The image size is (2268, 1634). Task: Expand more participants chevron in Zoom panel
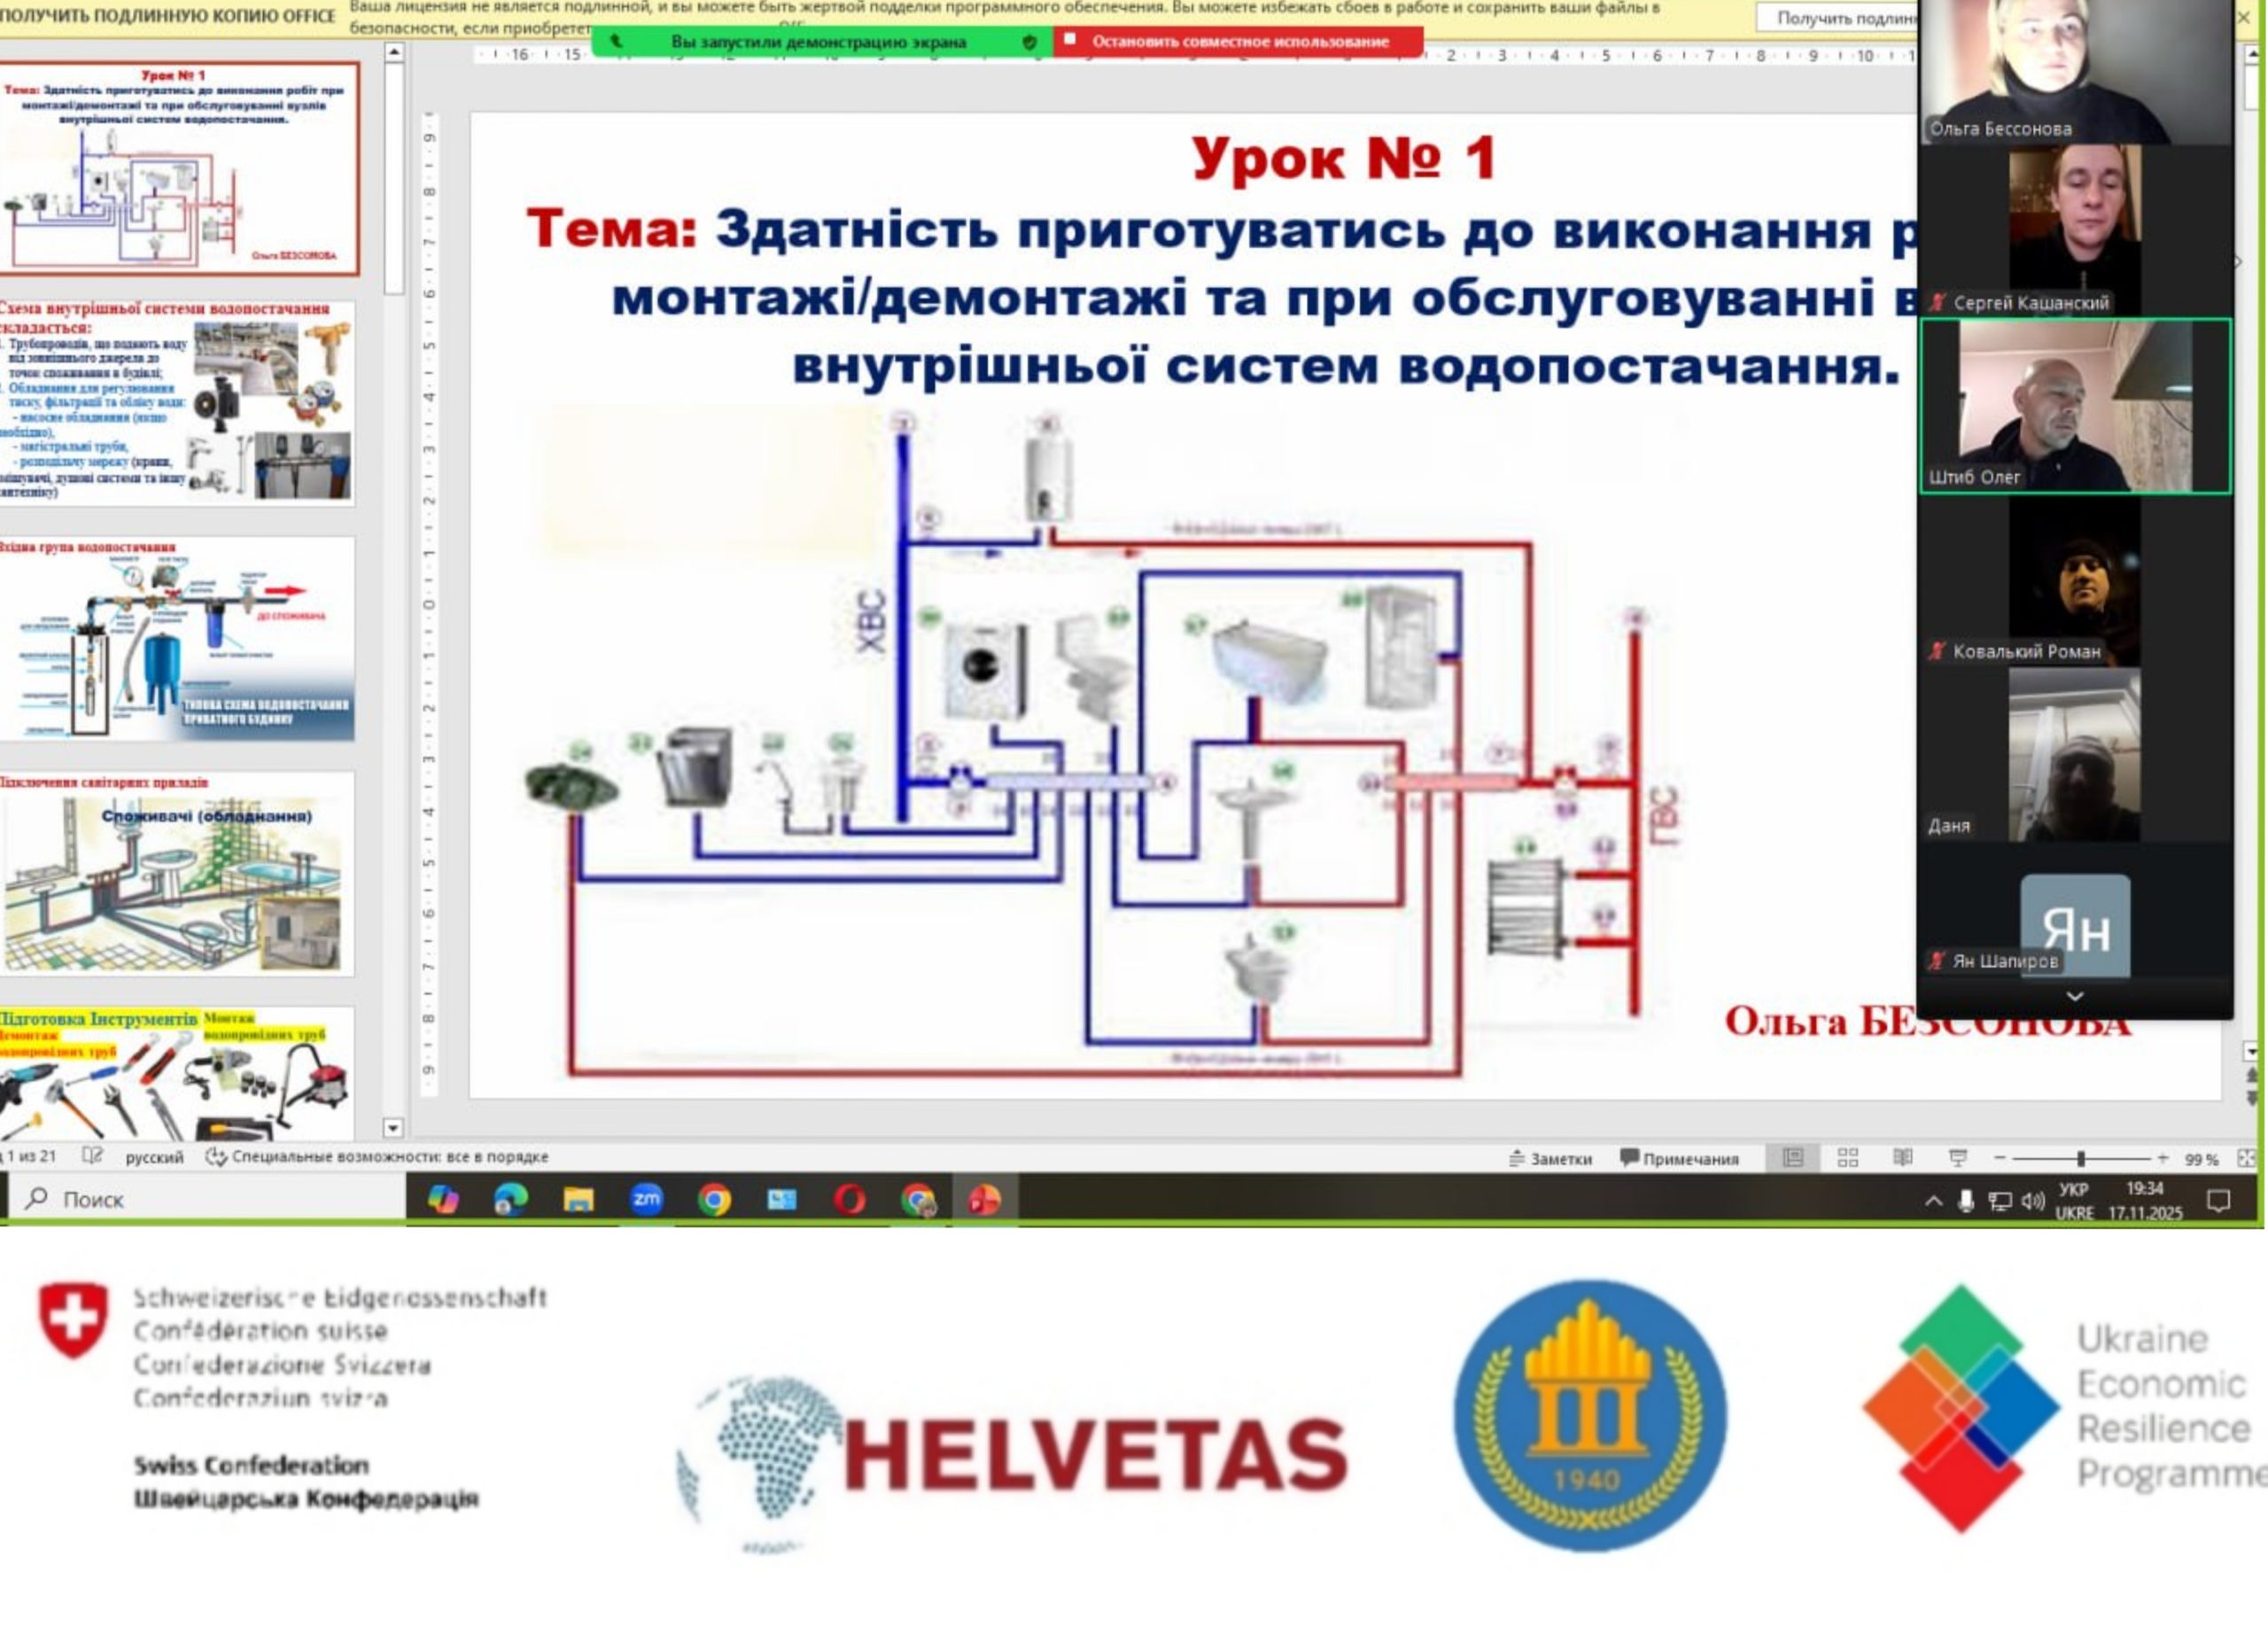coord(2075,996)
